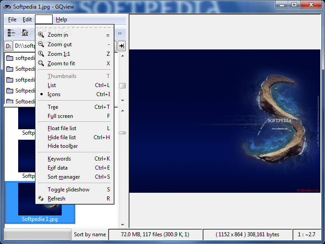This screenshot has width=325, height=244.
Task: Open the File menu
Action: pos(12,20)
